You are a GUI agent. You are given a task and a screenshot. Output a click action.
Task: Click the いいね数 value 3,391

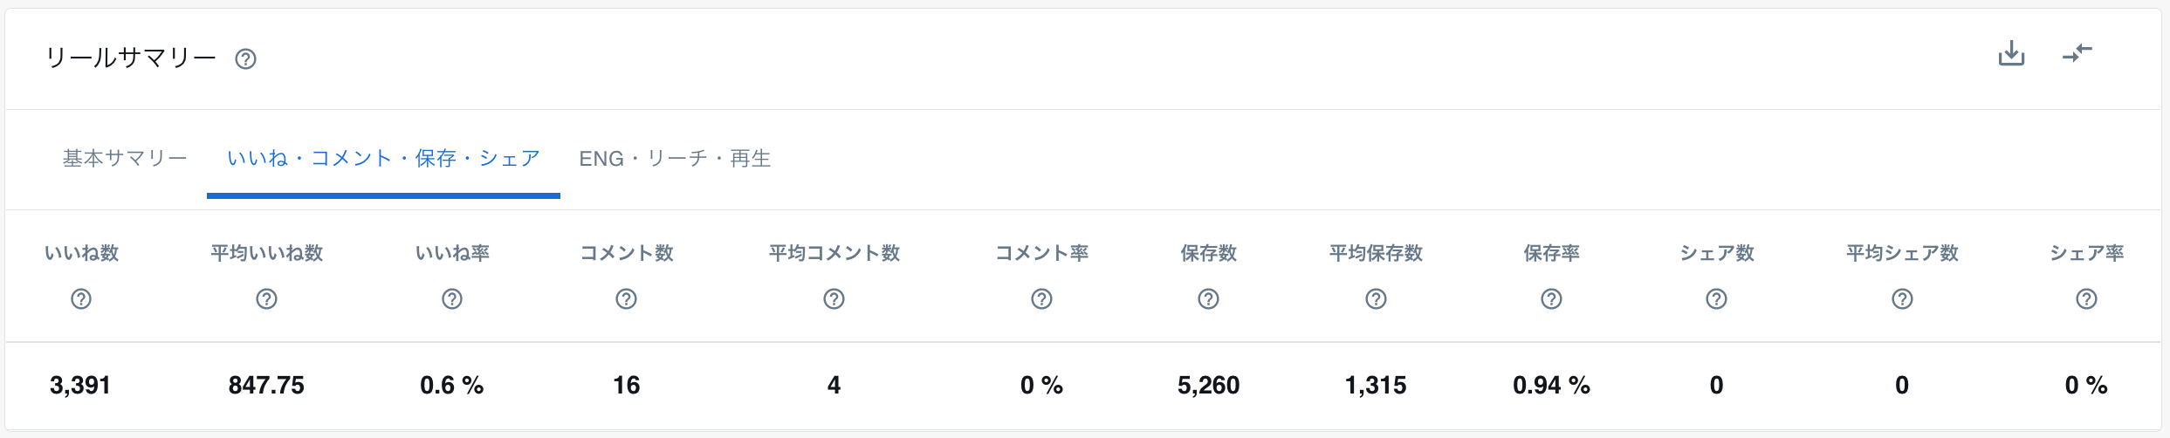pos(80,386)
